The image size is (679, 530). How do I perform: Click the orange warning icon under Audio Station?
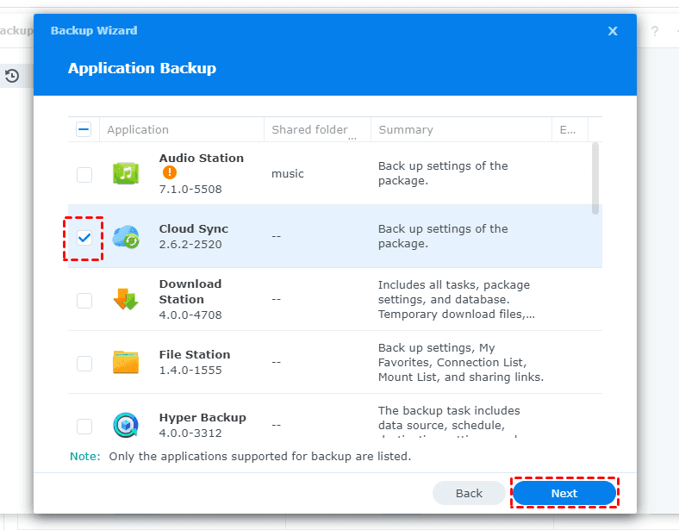[x=169, y=172]
